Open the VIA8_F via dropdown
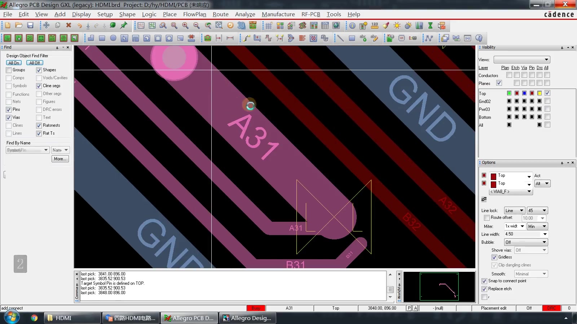Viewport: 577px width, 324px height. point(511,192)
